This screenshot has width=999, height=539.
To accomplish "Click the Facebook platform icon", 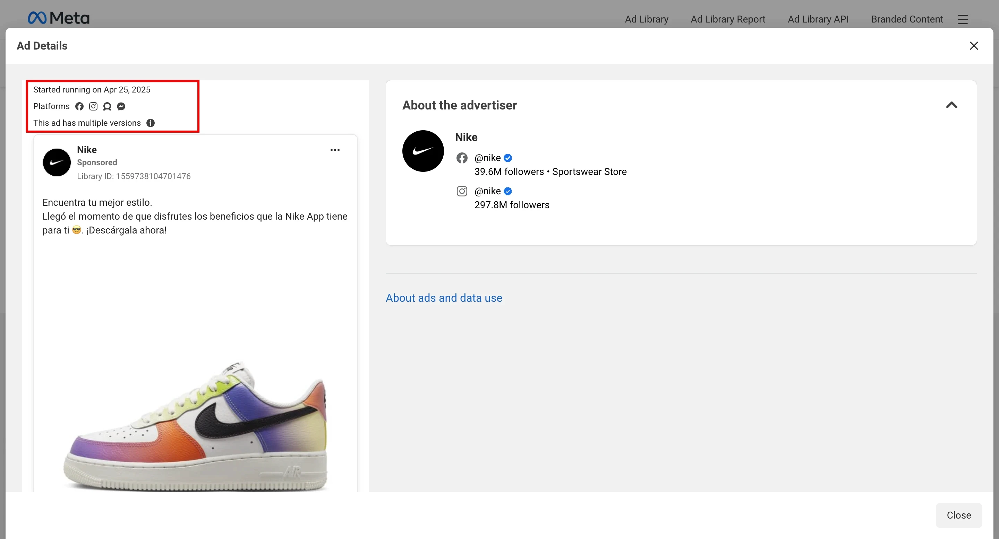I will point(79,106).
